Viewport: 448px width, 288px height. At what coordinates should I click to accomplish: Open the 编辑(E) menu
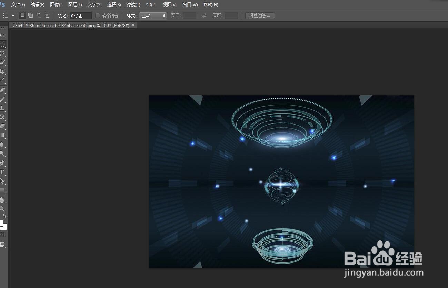pos(37,5)
